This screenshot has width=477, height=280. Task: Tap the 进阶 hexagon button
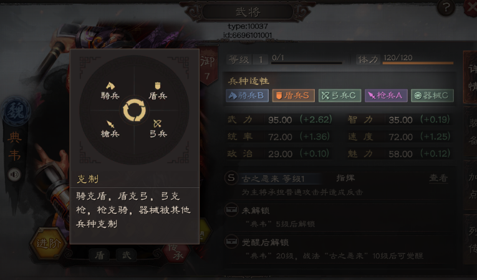pos(49,243)
